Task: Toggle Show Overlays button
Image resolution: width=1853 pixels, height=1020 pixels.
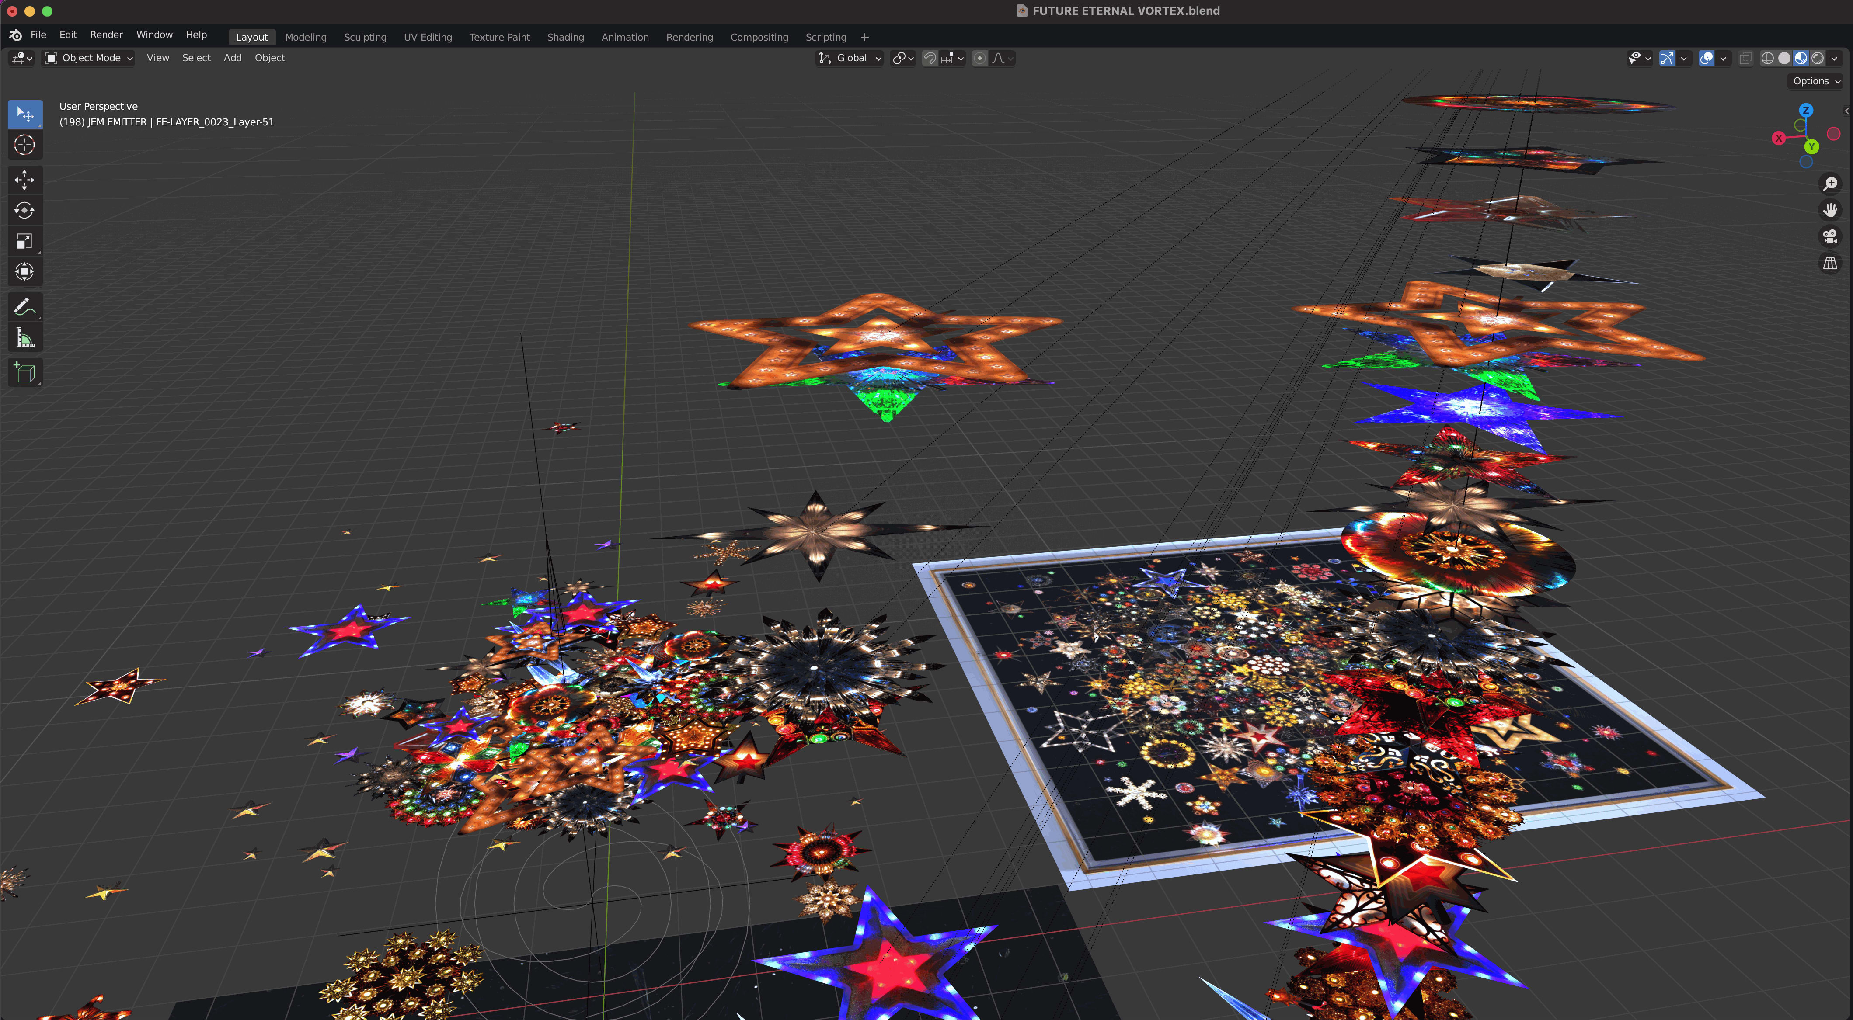Action: point(1706,58)
